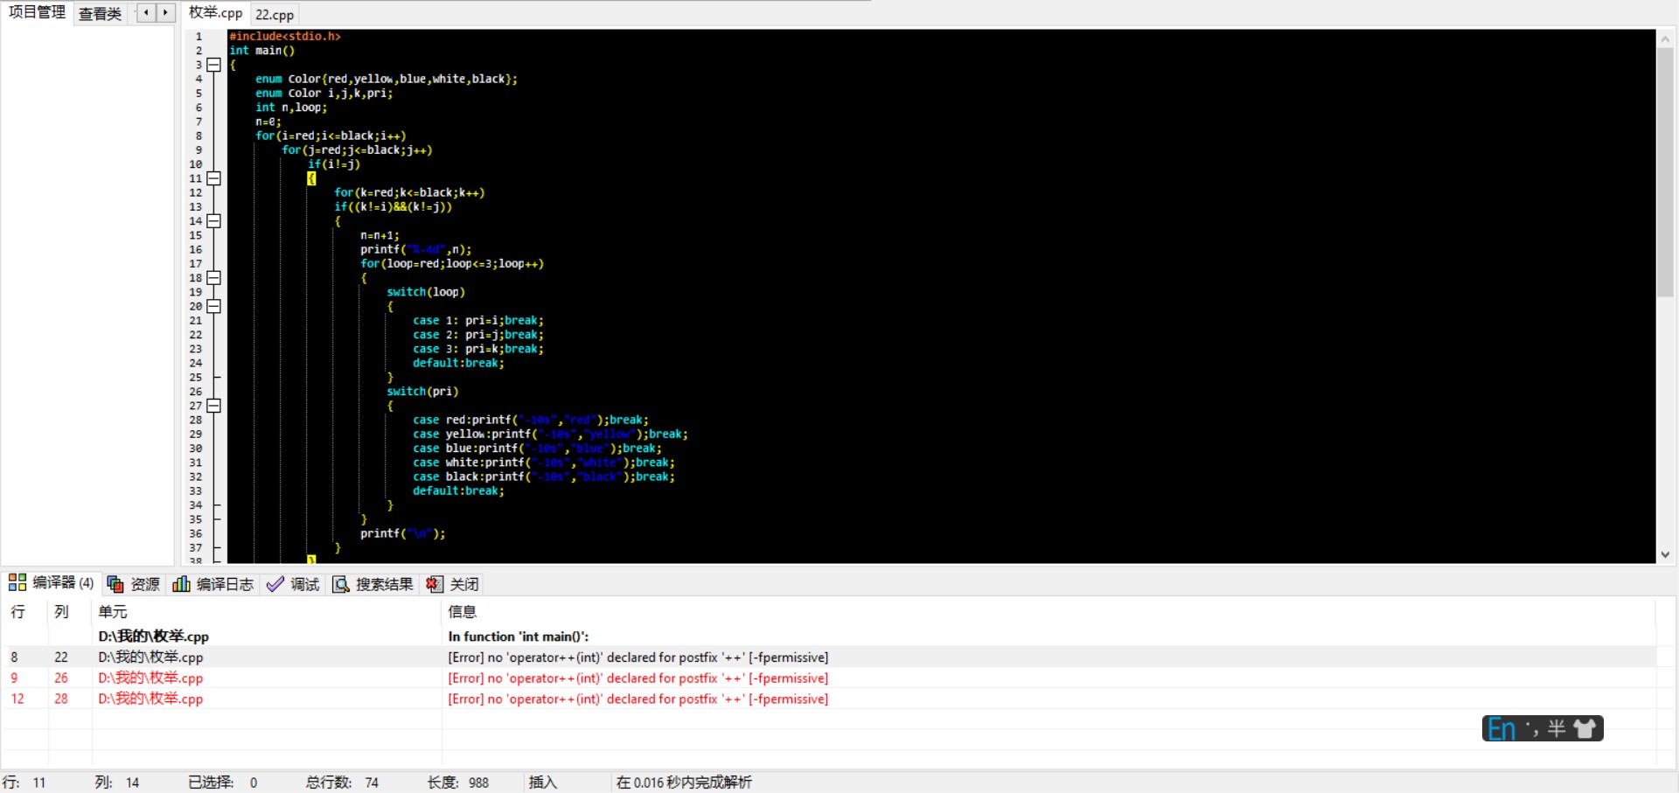Click the line number 36 in the gutter
This screenshot has width=1679, height=793.
[196, 533]
